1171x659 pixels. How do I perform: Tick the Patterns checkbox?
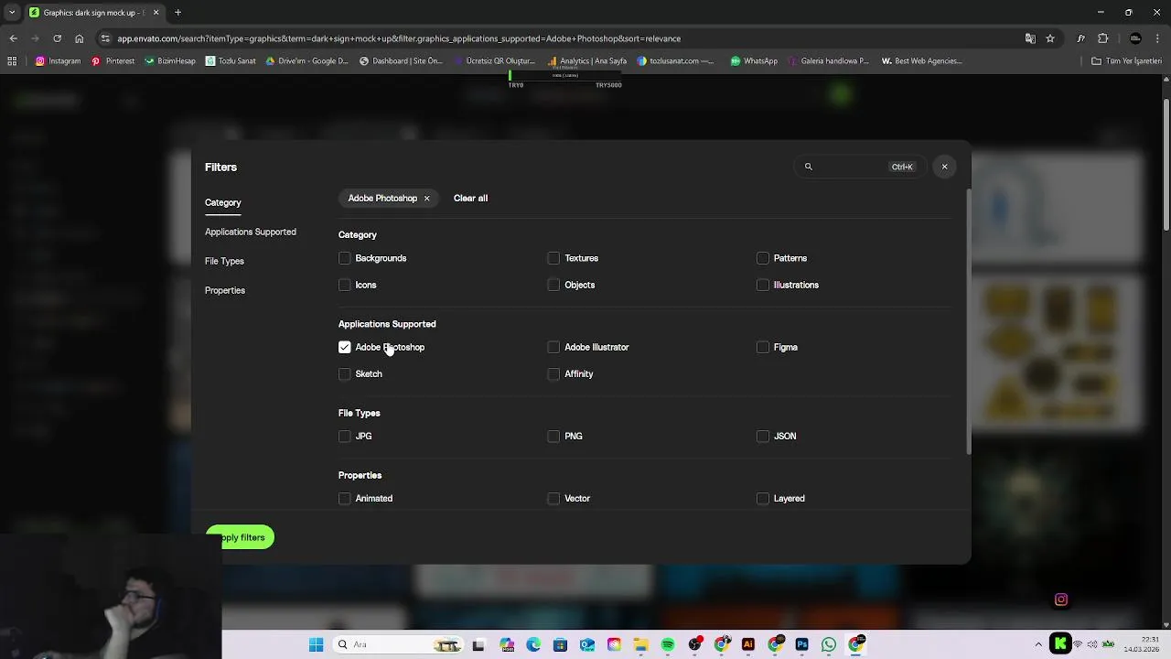pos(763,258)
